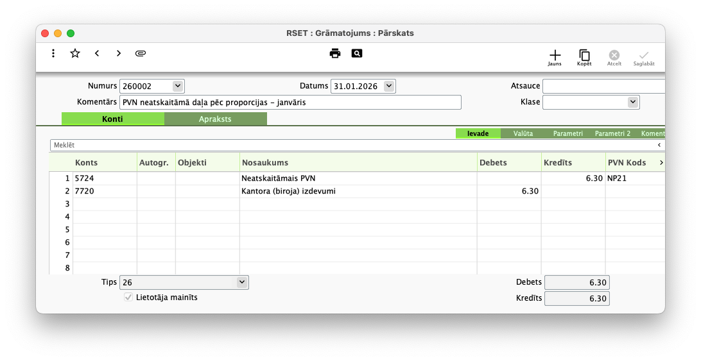The image size is (701, 361).
Task: Go to next record arrow
Action: pos(119,53)
